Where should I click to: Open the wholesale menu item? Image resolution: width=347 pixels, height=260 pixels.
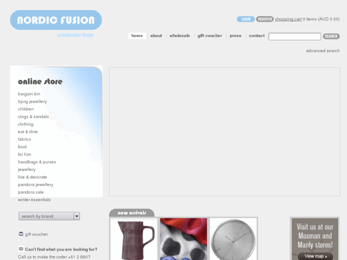tap(179, 36)
